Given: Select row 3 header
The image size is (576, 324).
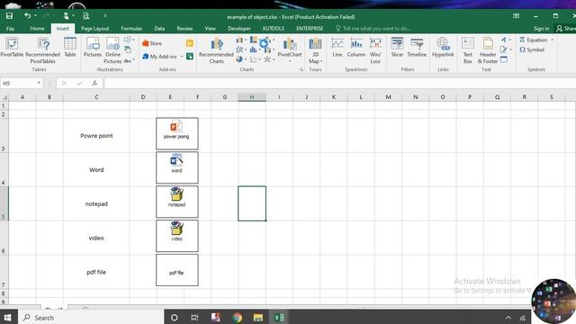Looking at the screenshot, I should click(4, 135).
